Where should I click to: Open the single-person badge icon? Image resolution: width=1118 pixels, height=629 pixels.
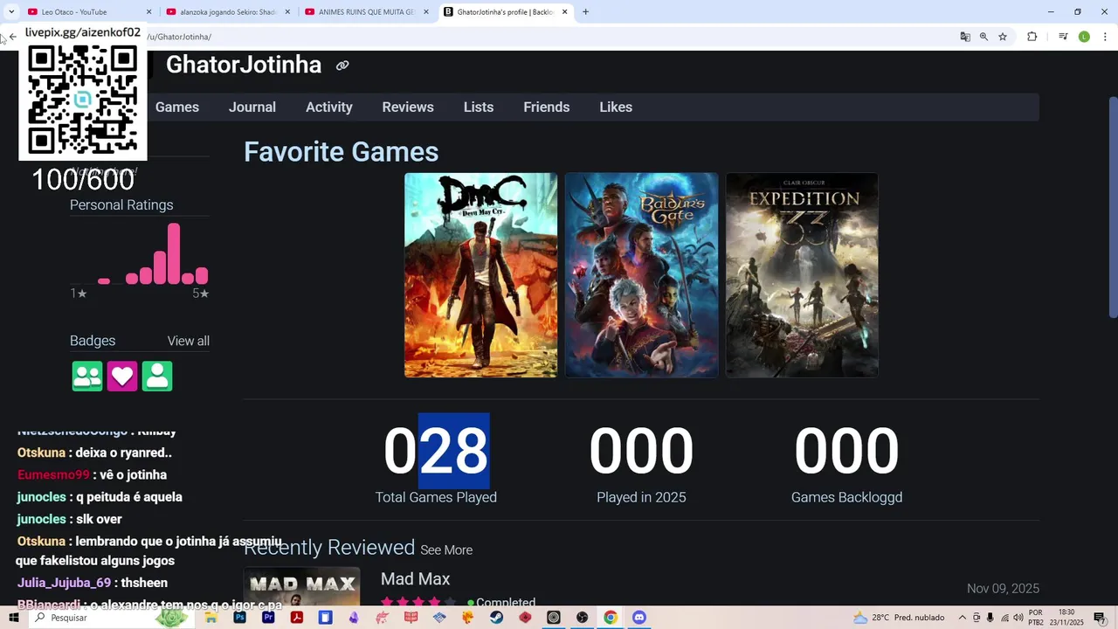coord(157,377)
